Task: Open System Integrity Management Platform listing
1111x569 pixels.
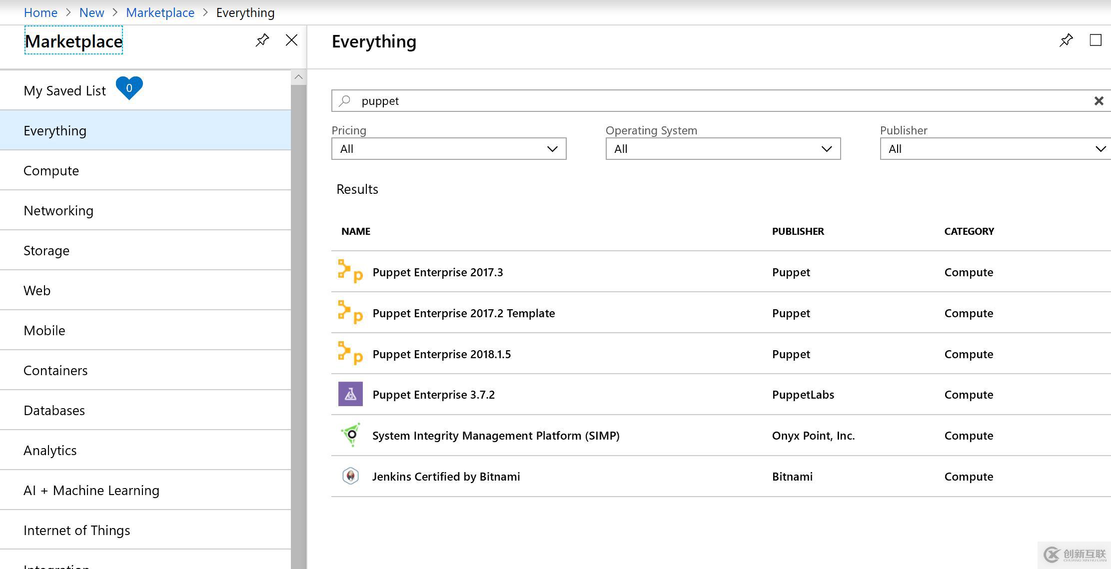Action: click(x=496, y=435)
